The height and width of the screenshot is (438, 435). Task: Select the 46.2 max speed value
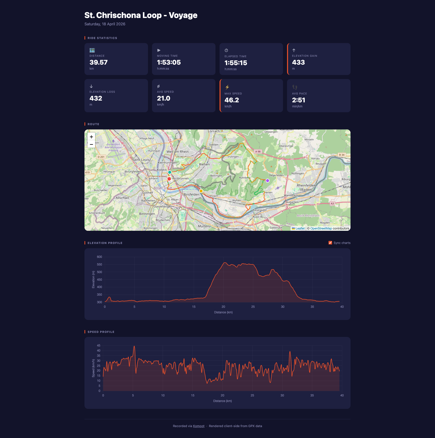point(232,100)
